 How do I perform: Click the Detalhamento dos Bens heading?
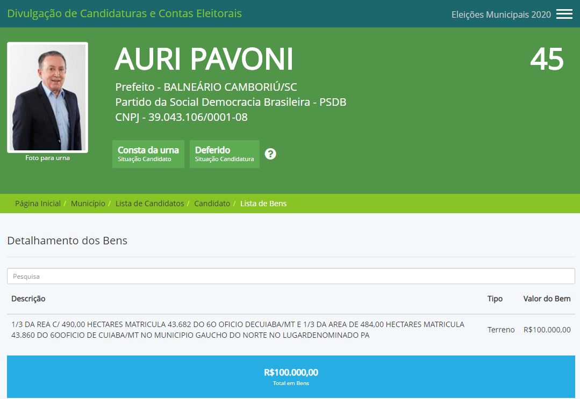[x=67, y=241]
